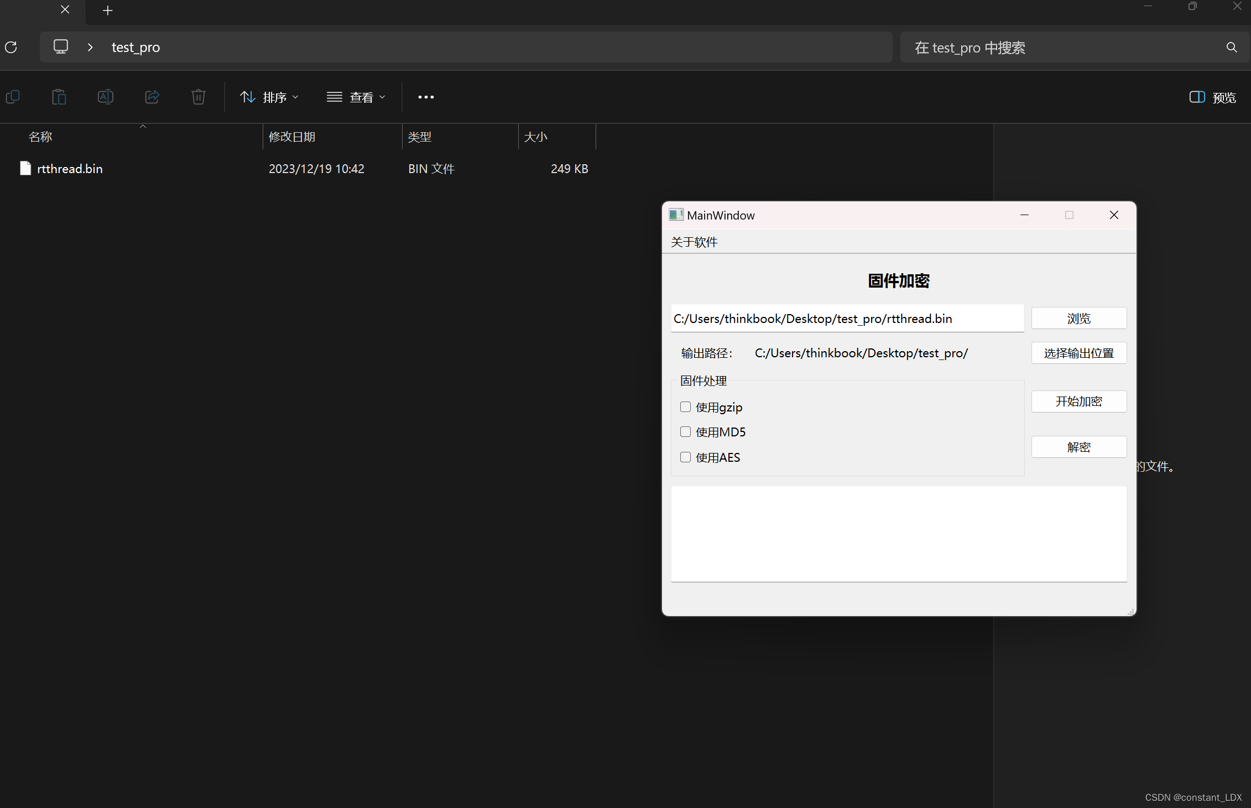Click the firmware file path input field
This screenshot has width=1251, height=808.
pyautogui.click(x=847, y=319)
